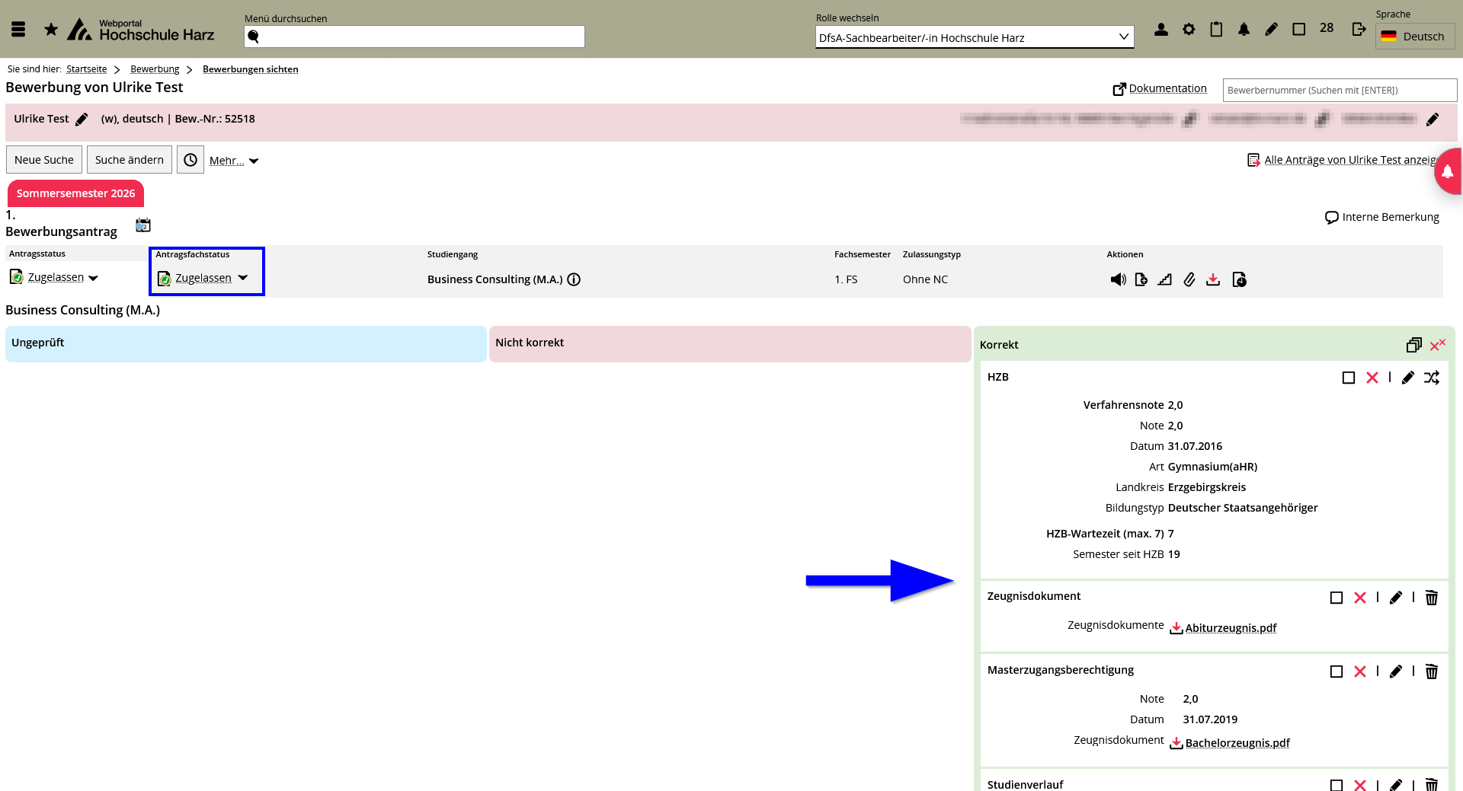Screen dimensions: 1463x791
Task: Expand the Mehr... menu
Action: [x=234, y=161]
